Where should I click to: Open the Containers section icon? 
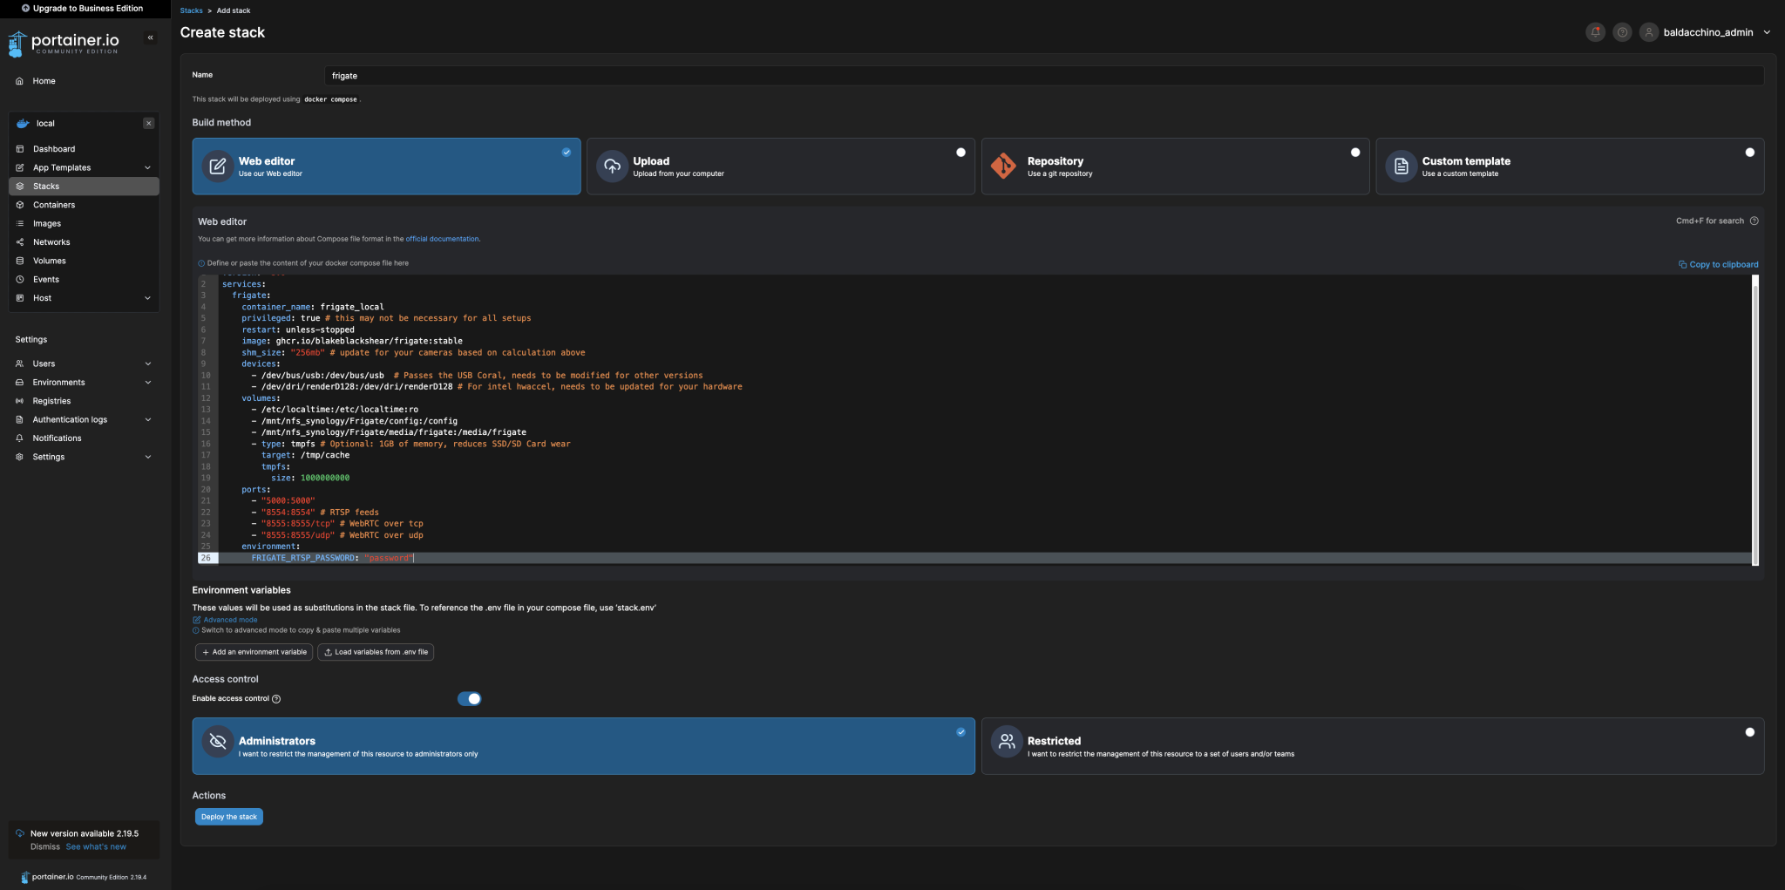[x=20, y=205]
